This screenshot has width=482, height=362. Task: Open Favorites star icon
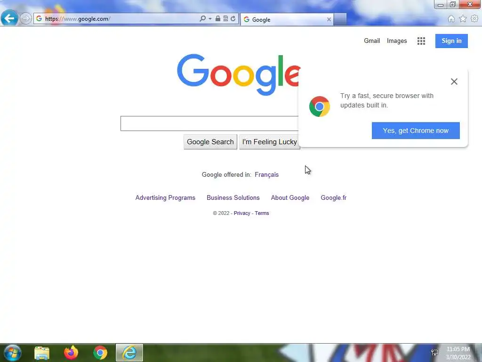click(x=463, y=19)
